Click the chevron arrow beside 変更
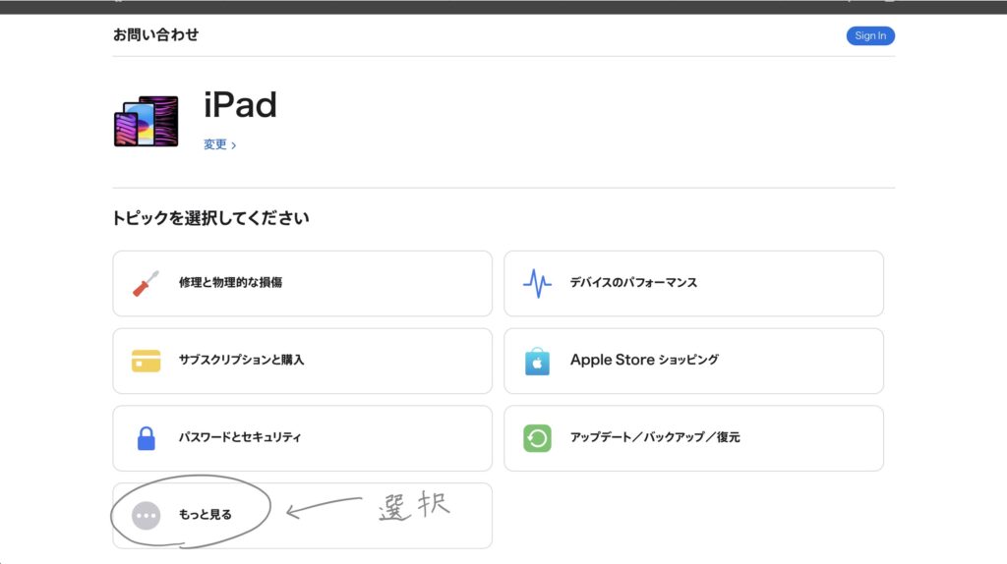This screenshot has width=1007, height=564. click(x=233, y=145)
